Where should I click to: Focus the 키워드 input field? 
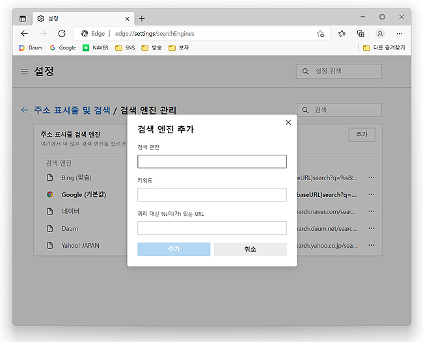[x=212, y=195]
